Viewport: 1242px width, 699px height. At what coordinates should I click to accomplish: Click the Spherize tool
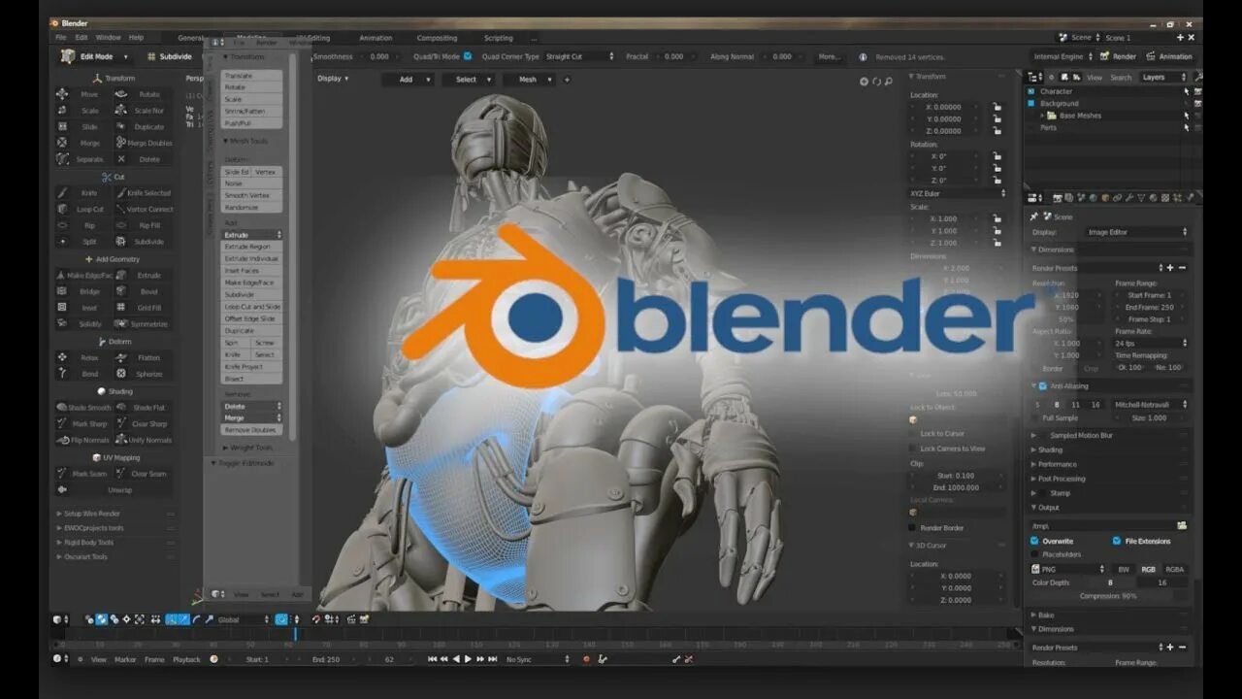(x=143, y=374)
